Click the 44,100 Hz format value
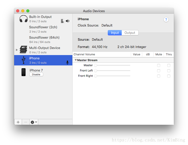Image resolution: width=188 pixels, height=145 pixels. 99,47
